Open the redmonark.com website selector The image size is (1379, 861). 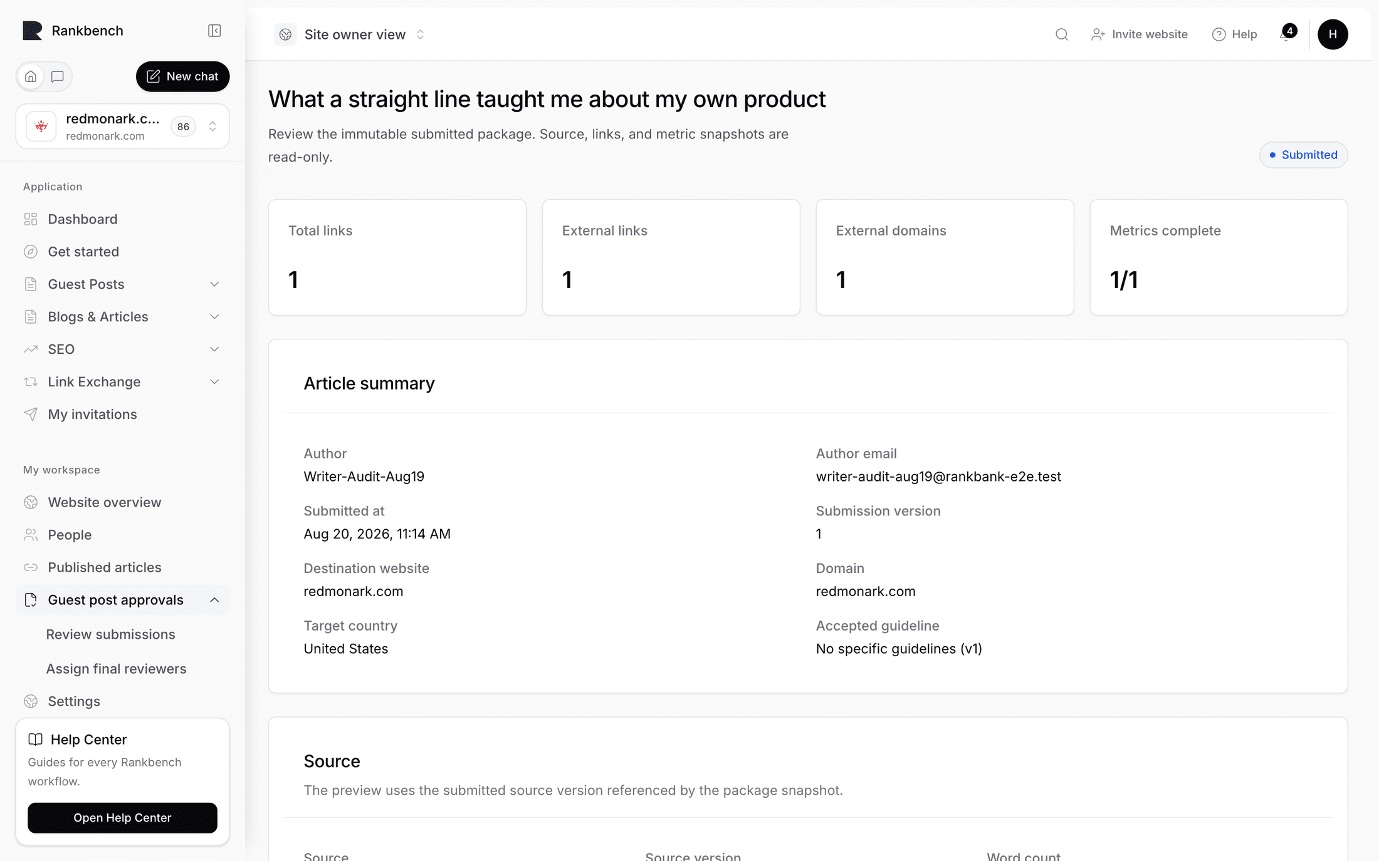click(x=122, y=126)
